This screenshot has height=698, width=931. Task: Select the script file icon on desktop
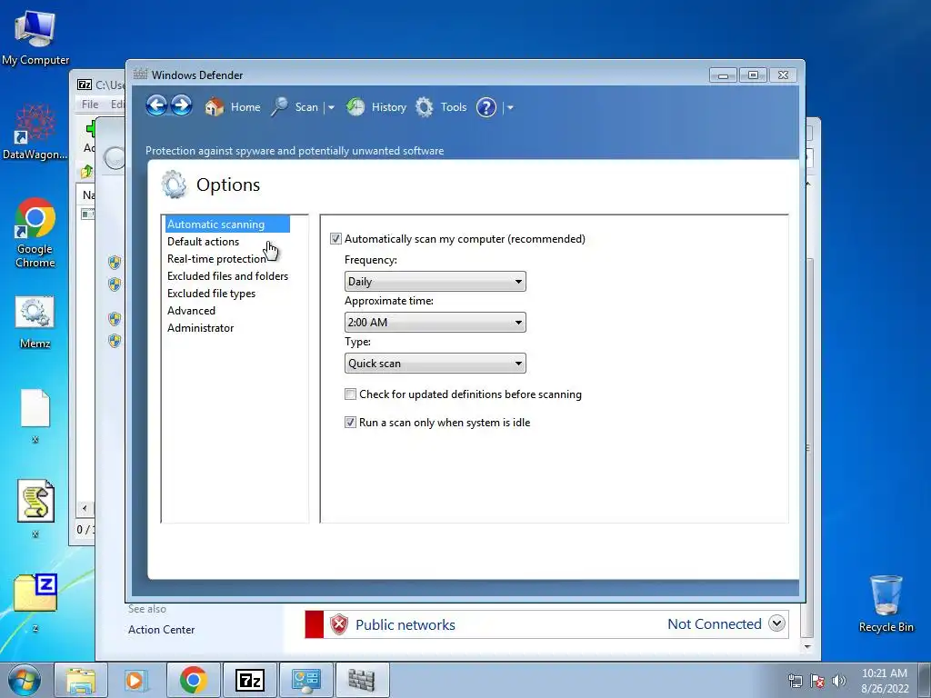point(35,508)
